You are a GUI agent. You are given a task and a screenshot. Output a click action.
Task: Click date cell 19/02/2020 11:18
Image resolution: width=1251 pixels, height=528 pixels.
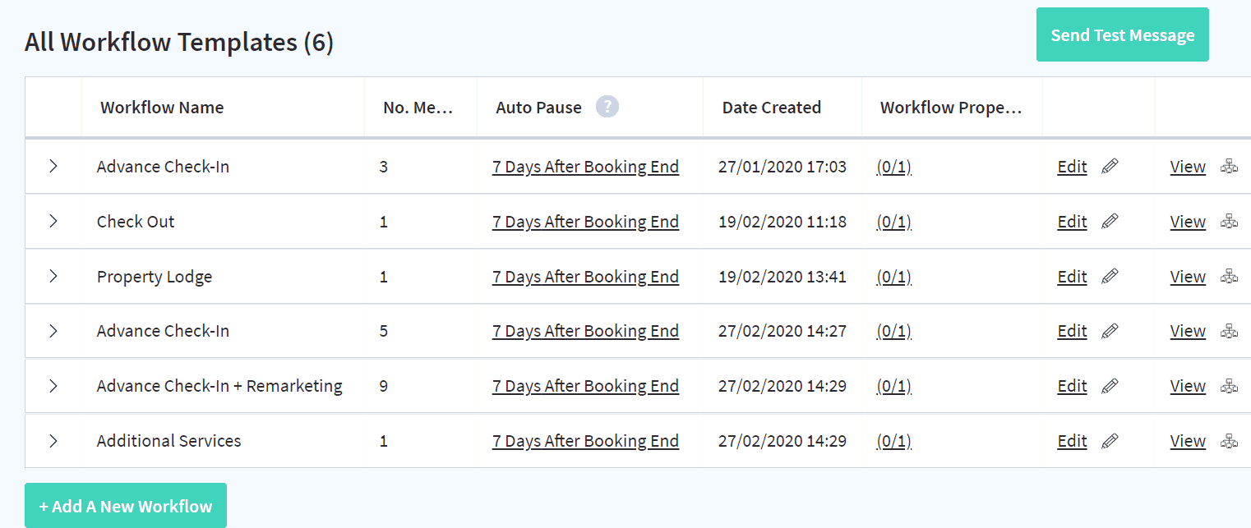pyautogui.click(x=783, y=222)
